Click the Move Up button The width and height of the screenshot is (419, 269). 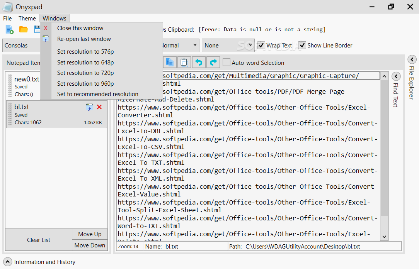click(x=90, y=234)
